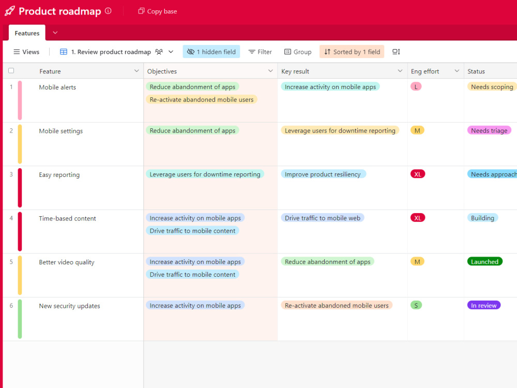The image size is (517, 388).
Task: Expand the Feature column dropdown
Action: tap(136, 71)
